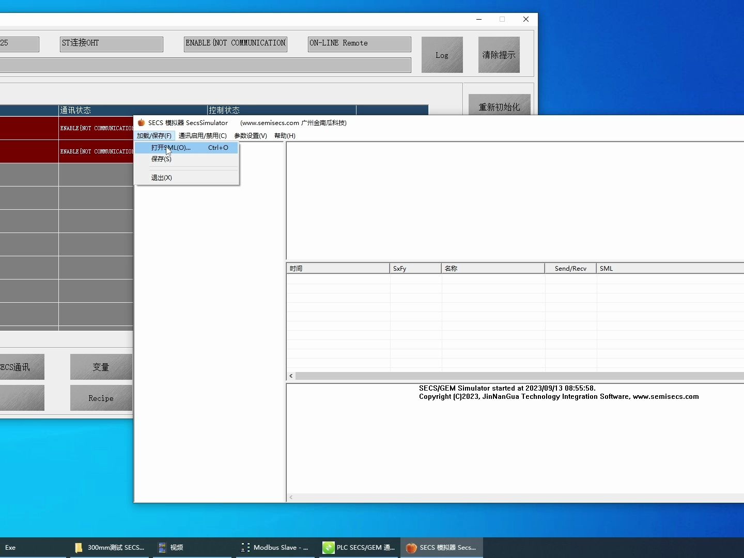744x558 pixels.
Task: Click the 控制状态 column header
Action: pyautogui.click(x=282, y=110)
